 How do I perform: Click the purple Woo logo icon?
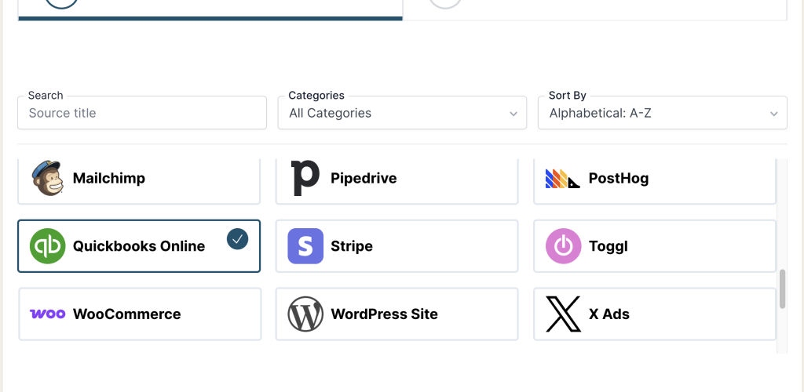tap(47, 314)
